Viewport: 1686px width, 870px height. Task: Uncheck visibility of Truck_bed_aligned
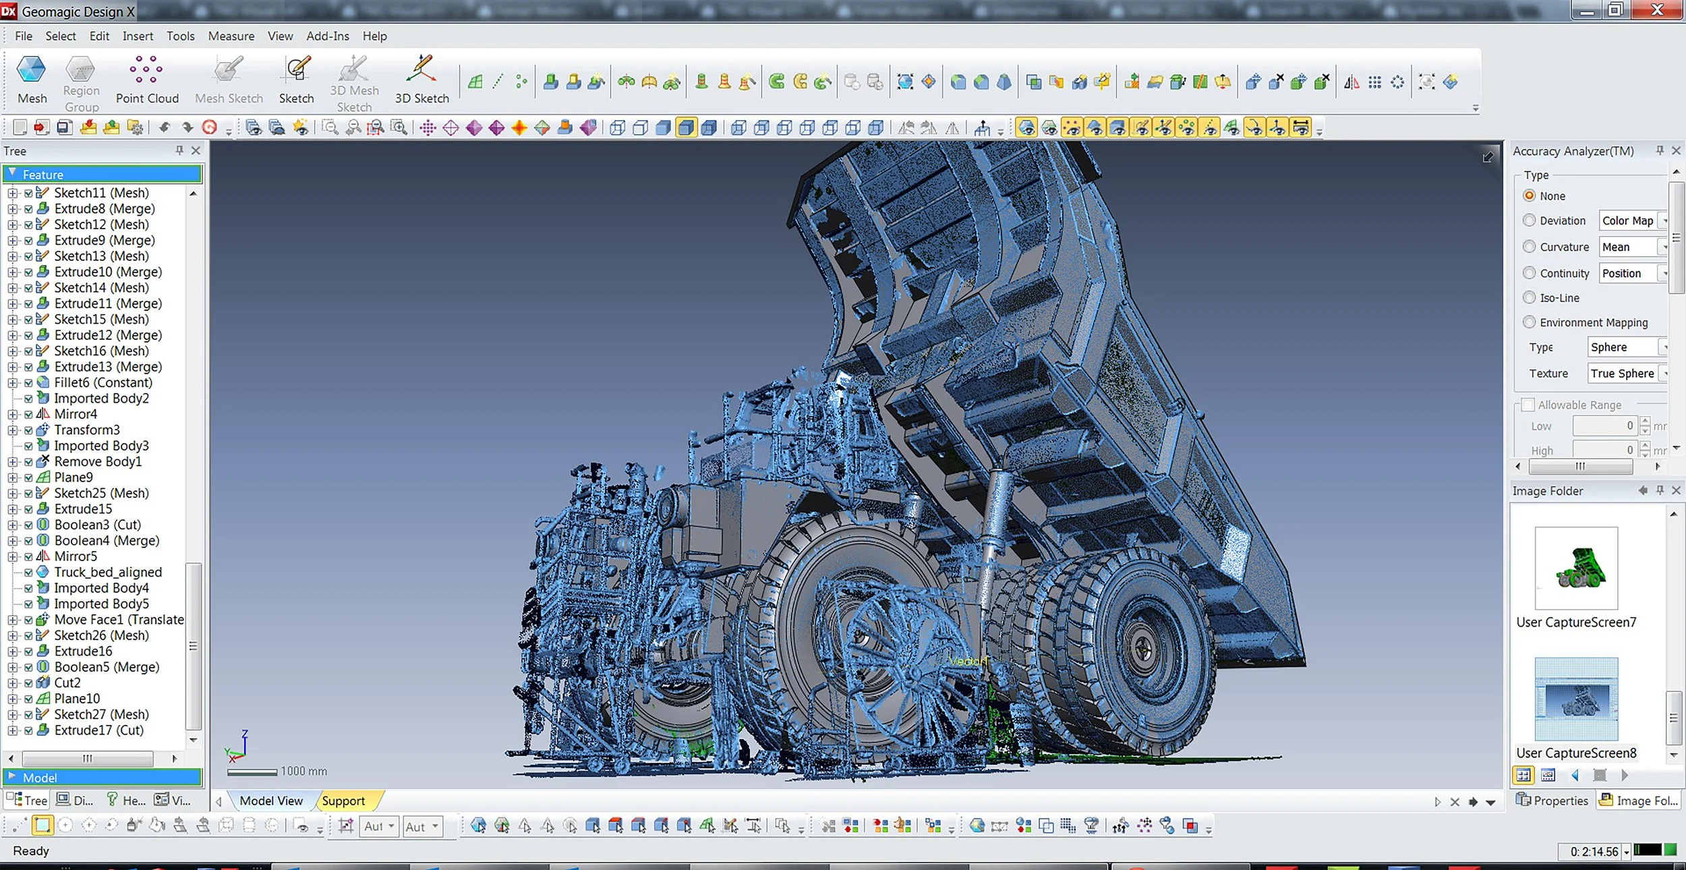click(x=29, y=573)
